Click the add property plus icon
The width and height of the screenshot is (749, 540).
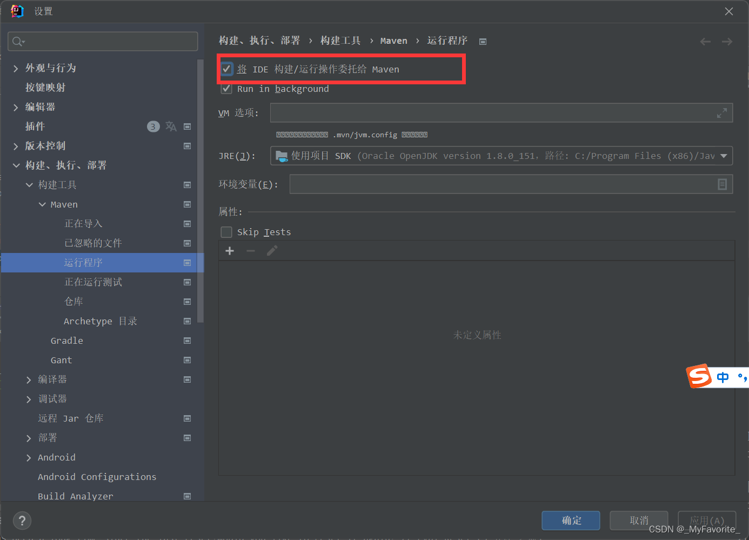pyautogui.click(x=230, y=251)
